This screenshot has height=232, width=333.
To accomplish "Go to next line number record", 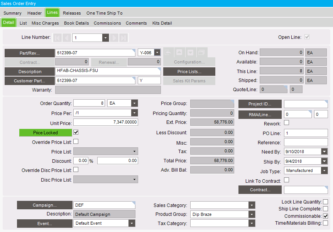I will point(114,38).
